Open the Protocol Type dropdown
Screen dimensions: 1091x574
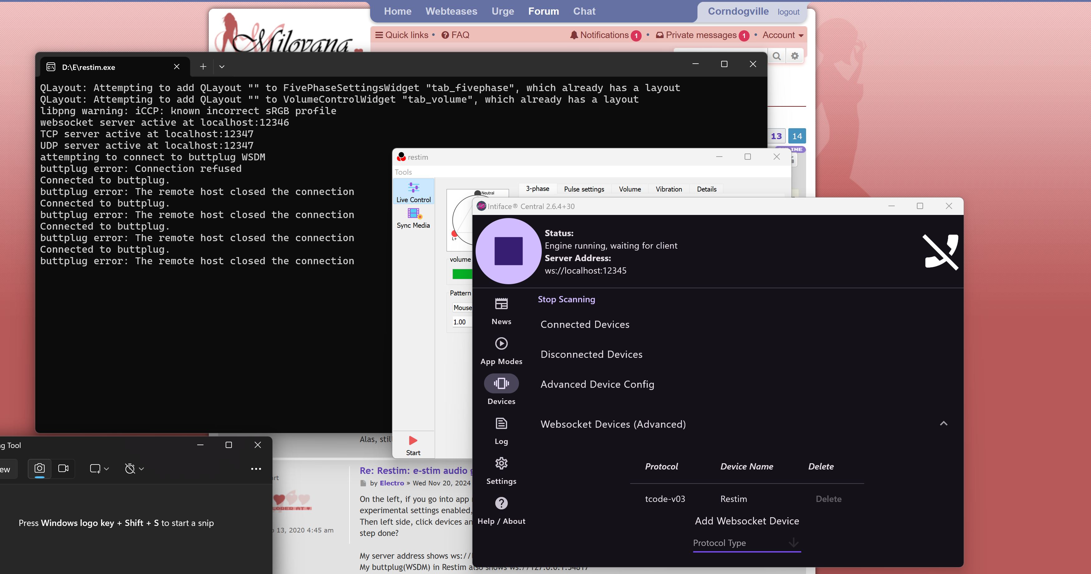747,543
